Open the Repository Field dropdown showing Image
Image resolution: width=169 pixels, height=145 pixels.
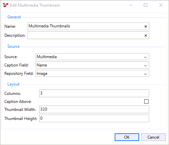[x=92, y=74]
